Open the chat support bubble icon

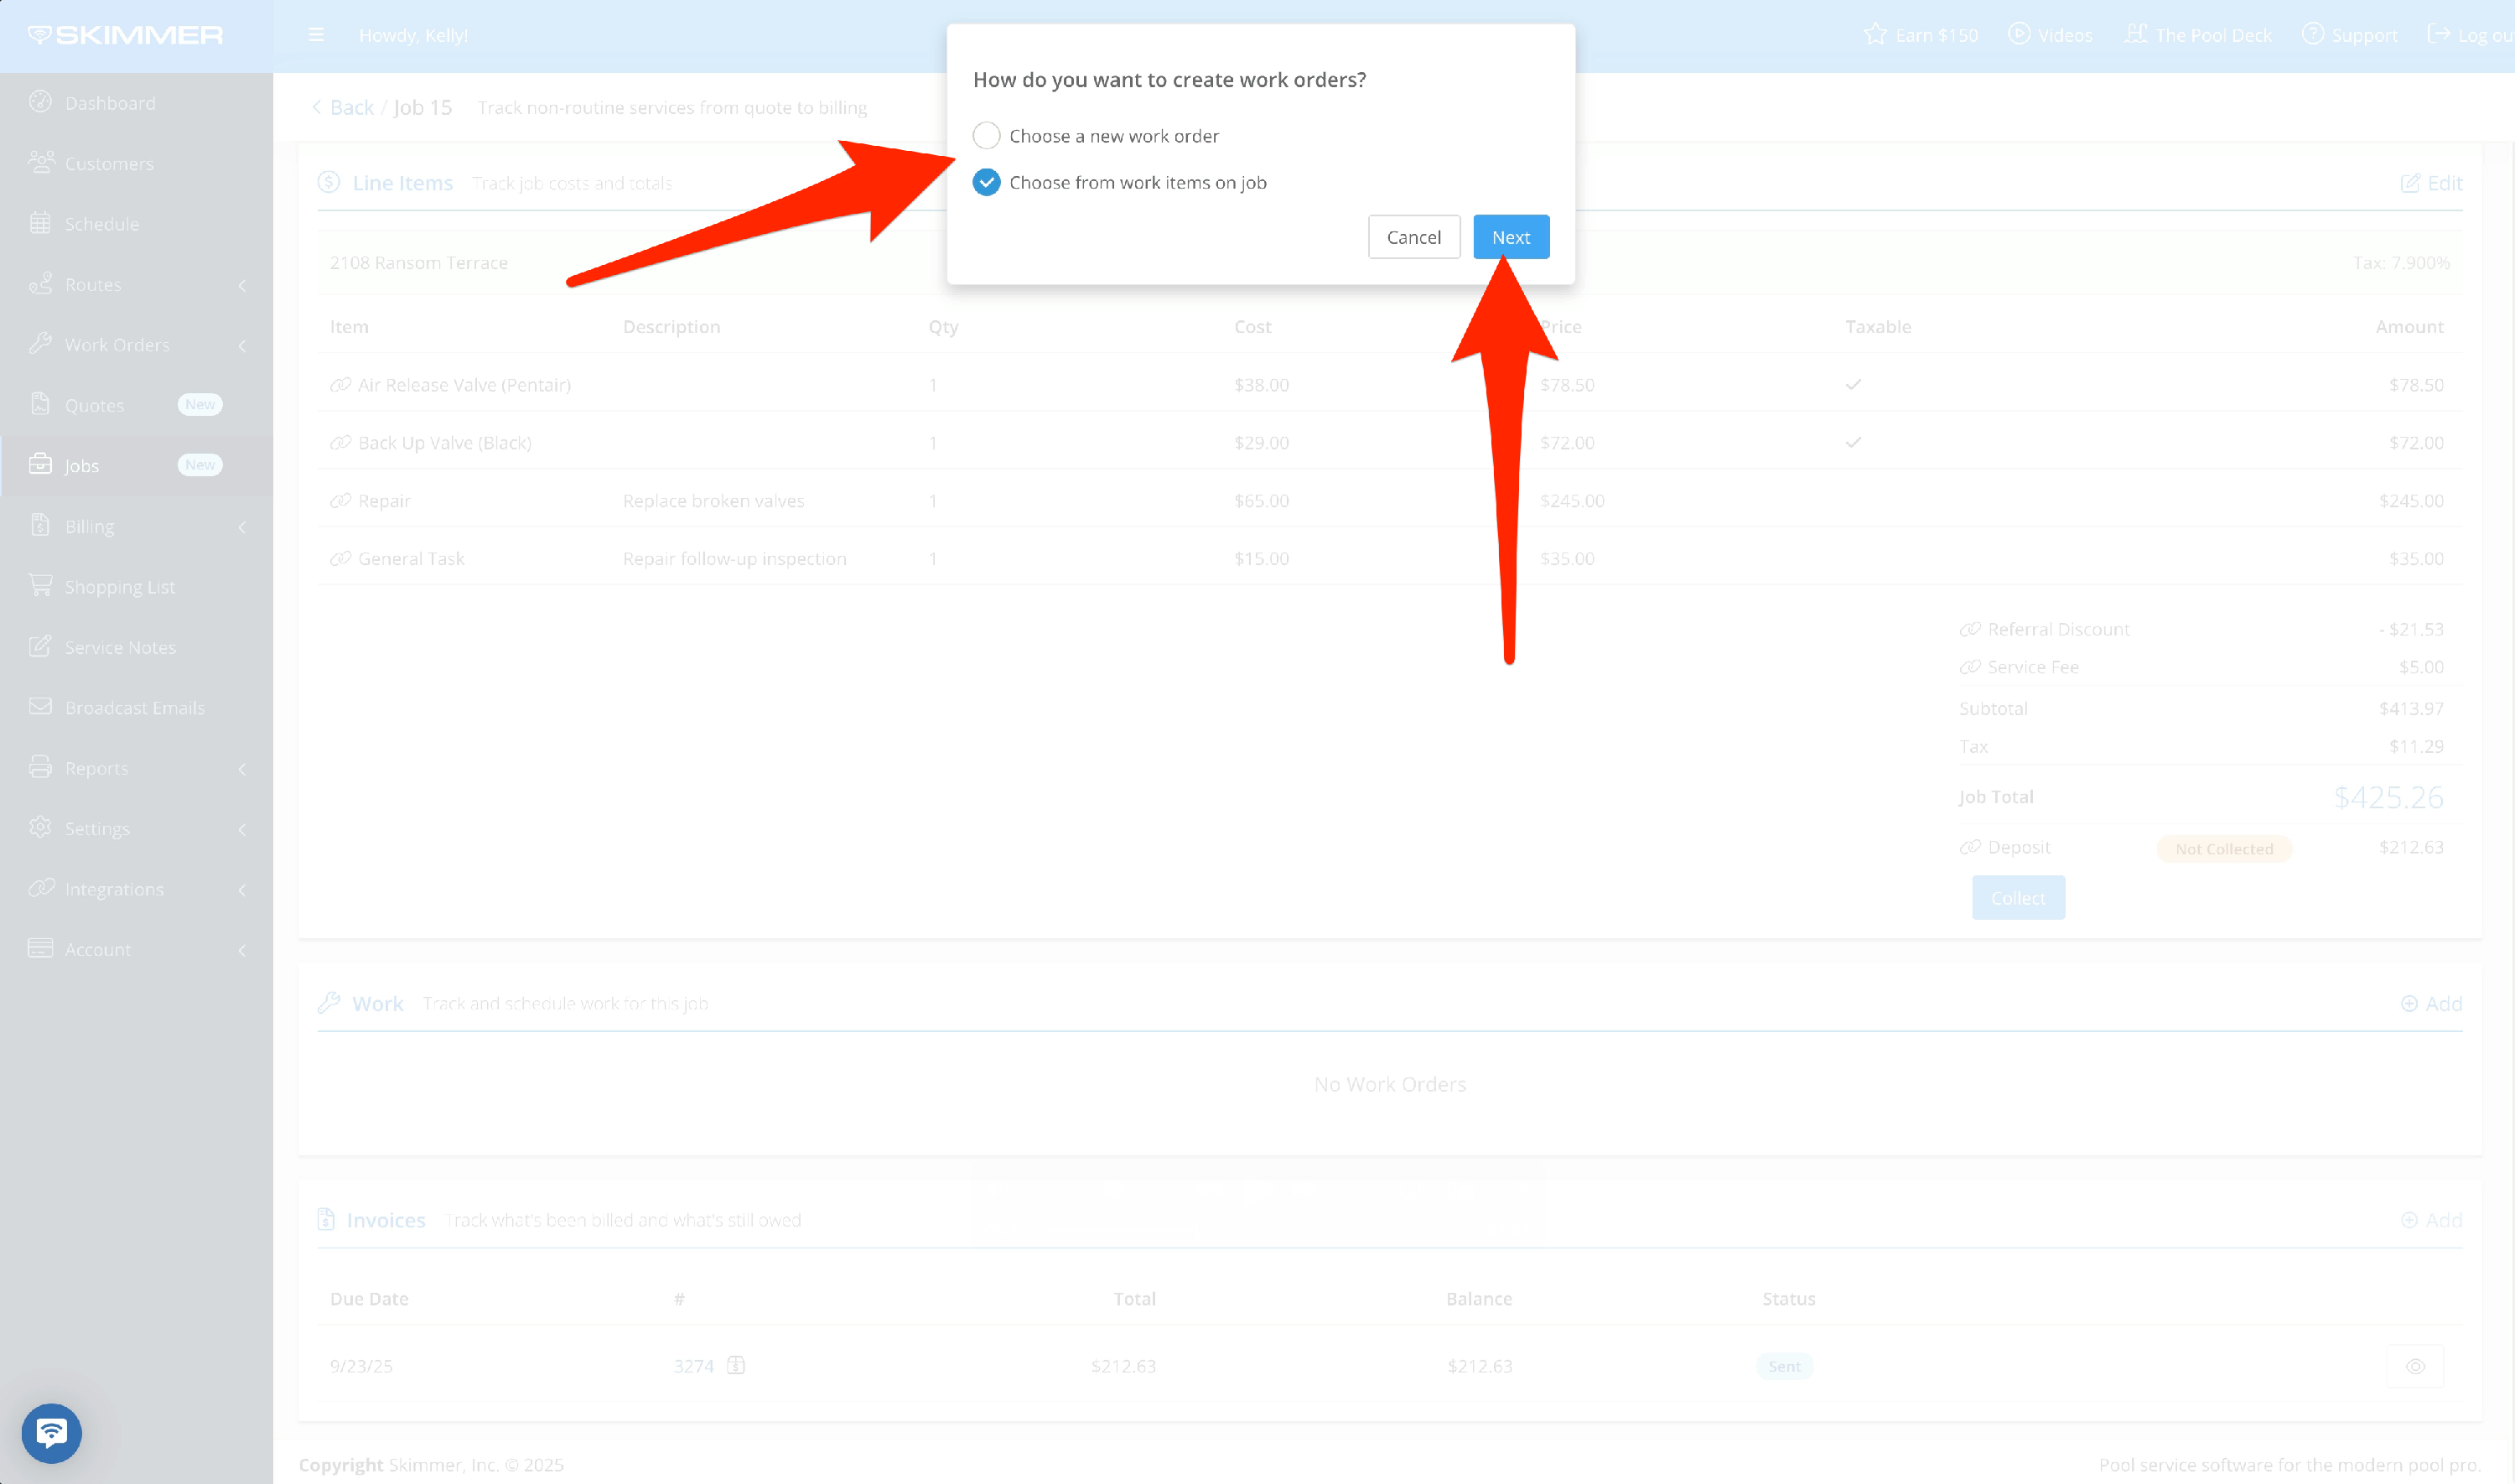(52, 1432)
